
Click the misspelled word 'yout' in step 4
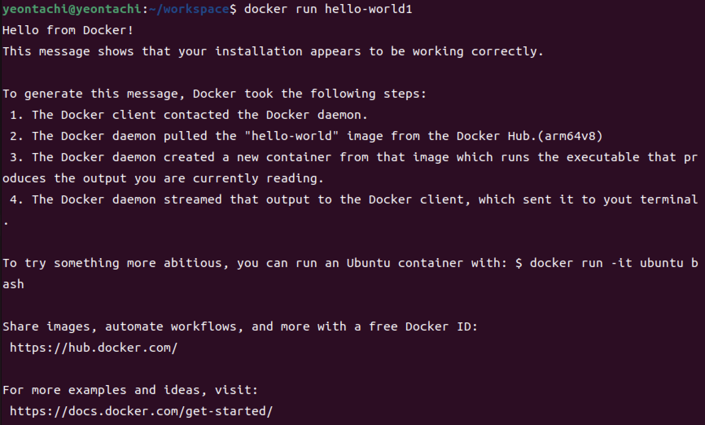click(x=618, y=199)
